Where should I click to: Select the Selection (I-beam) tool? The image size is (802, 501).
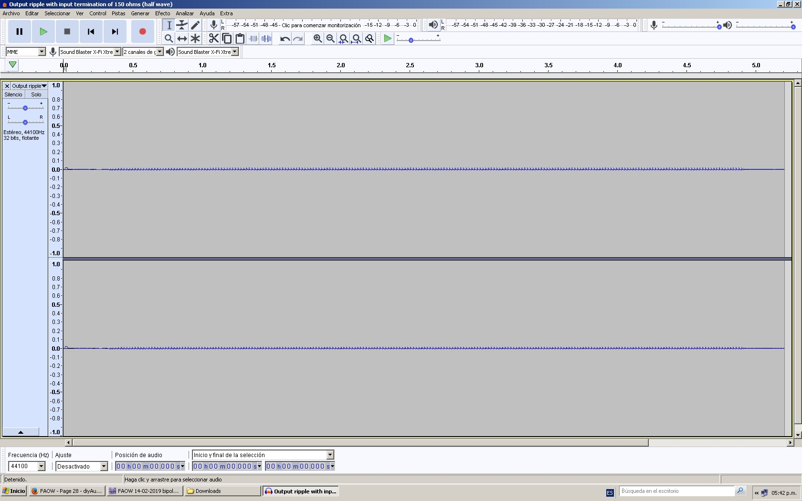pos(169,25)
